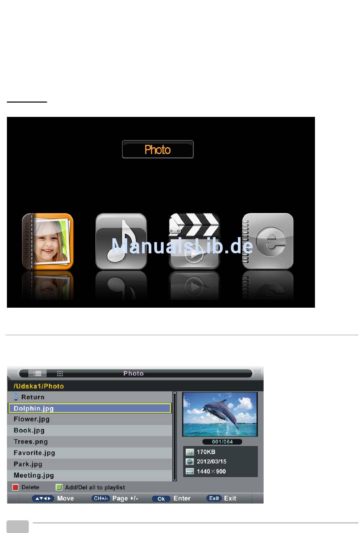The width and height of the screenshot is (364, 533).
Task: Click the file size icon beside 170KB
Action: click(190, 452)
